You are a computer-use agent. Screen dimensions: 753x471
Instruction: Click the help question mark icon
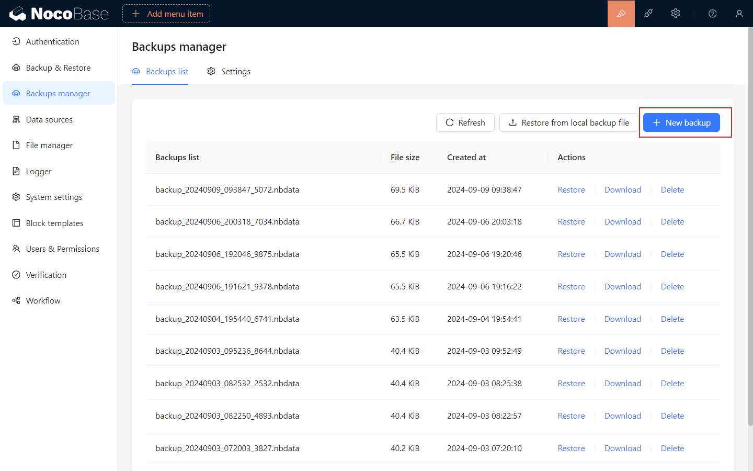pyautogui.click(x=712, y=14)
